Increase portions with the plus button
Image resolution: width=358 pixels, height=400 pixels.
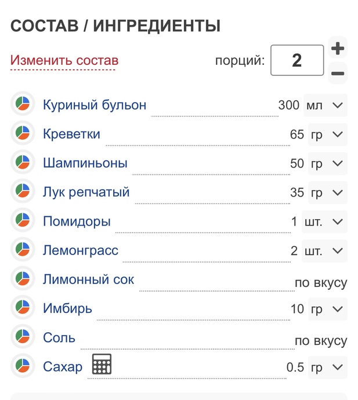pos(338,48)
